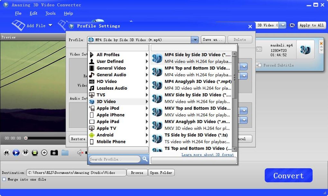Click the Stop playback button

coord(35,153)
